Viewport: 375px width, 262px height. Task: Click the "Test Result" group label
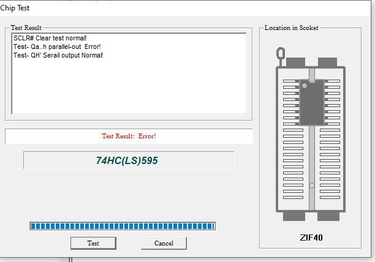point(26,28)
